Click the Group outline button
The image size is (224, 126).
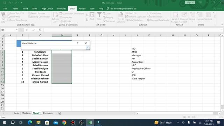point(192,16)
